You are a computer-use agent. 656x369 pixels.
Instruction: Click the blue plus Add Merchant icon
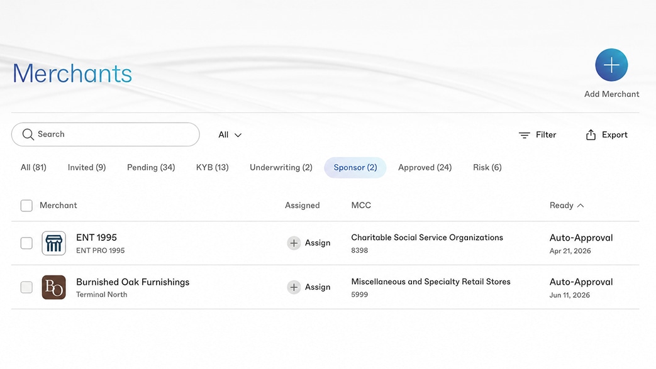point(611,65)
